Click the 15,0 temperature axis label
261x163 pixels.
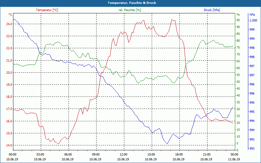[9, 133]
